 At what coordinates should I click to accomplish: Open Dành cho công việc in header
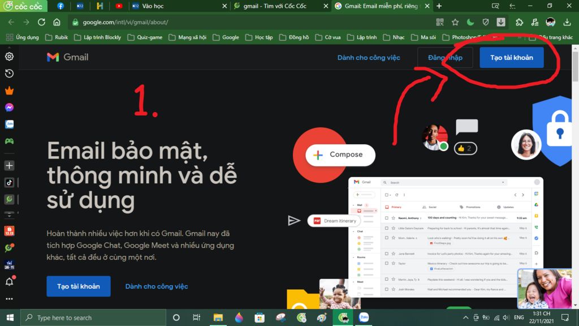click(369, 58)
